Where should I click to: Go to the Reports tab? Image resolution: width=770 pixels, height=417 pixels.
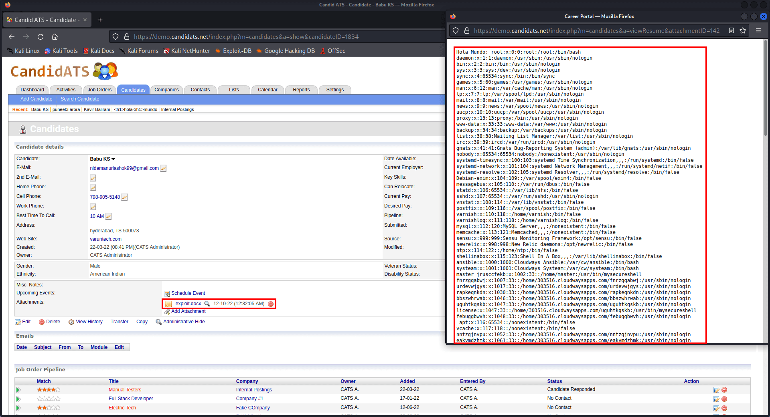tap(301, 90)
